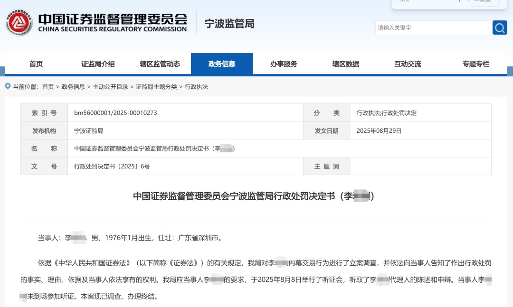Go to the 专题专栏 tab
Screen dimensions: 513x307
click(476, 64)
